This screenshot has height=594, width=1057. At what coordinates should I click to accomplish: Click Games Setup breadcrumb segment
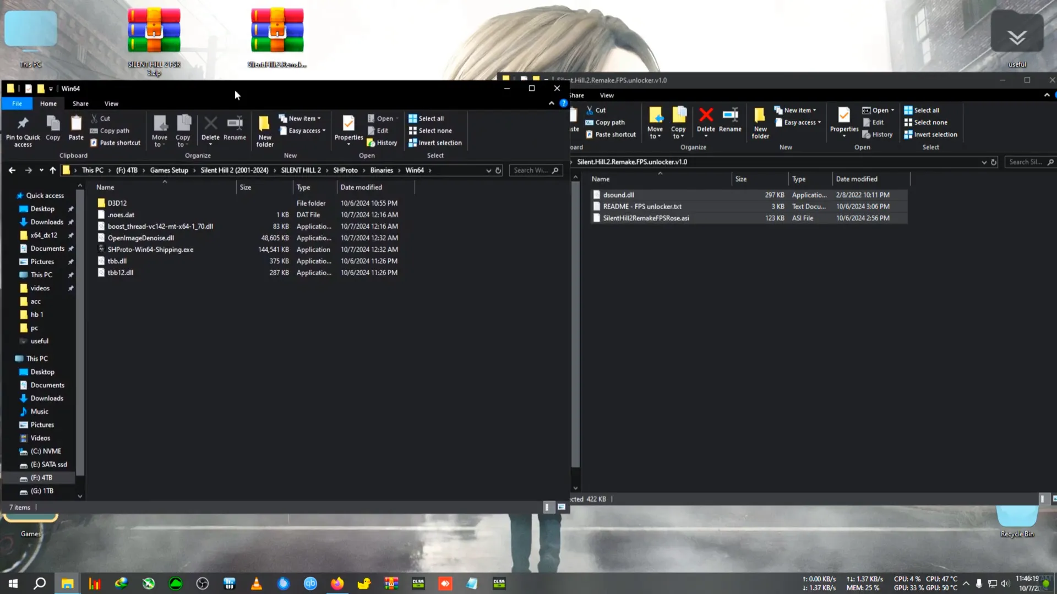pos(169,170)
